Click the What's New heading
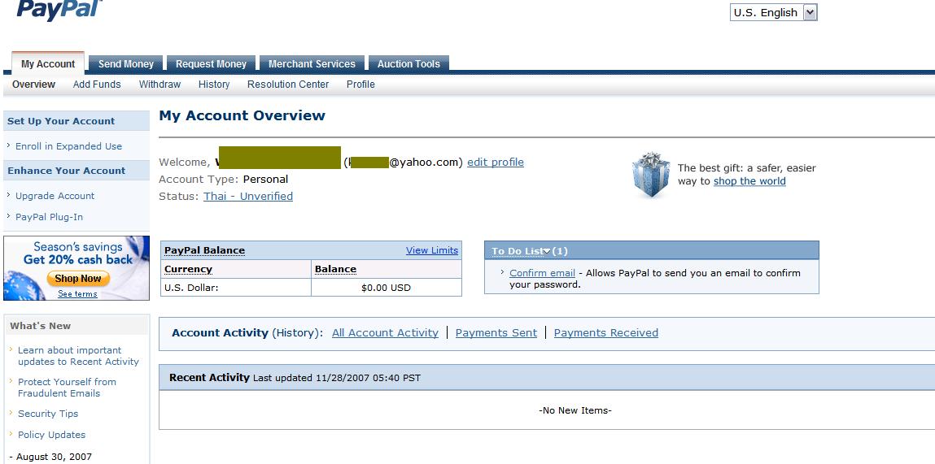This screenshot has height=464, width=935. click(40, 326)
